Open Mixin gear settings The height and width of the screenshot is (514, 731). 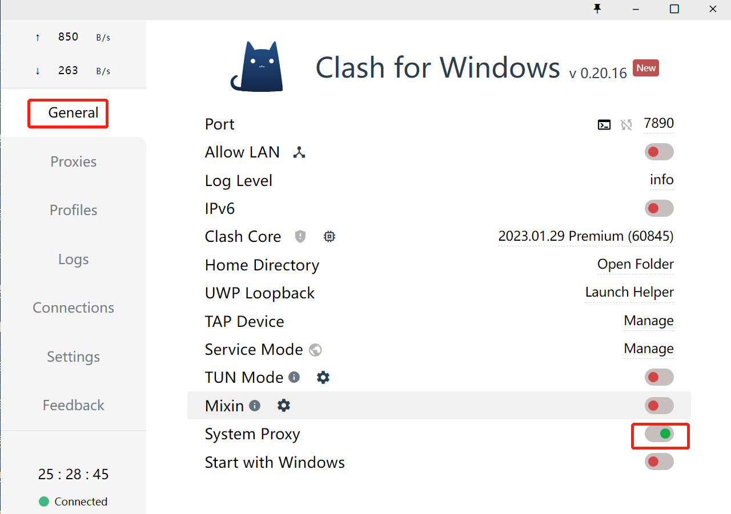click(x=284, y=406)
